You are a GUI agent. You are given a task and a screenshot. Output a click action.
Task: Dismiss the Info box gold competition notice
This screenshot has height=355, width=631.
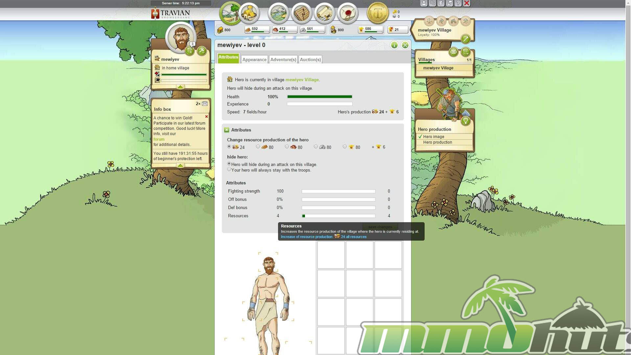(206, 117)
